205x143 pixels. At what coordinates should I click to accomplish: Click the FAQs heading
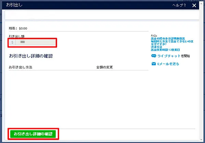(154, 35)
